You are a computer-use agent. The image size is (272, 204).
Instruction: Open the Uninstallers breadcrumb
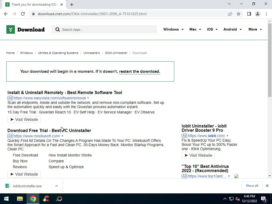point(92,53)
